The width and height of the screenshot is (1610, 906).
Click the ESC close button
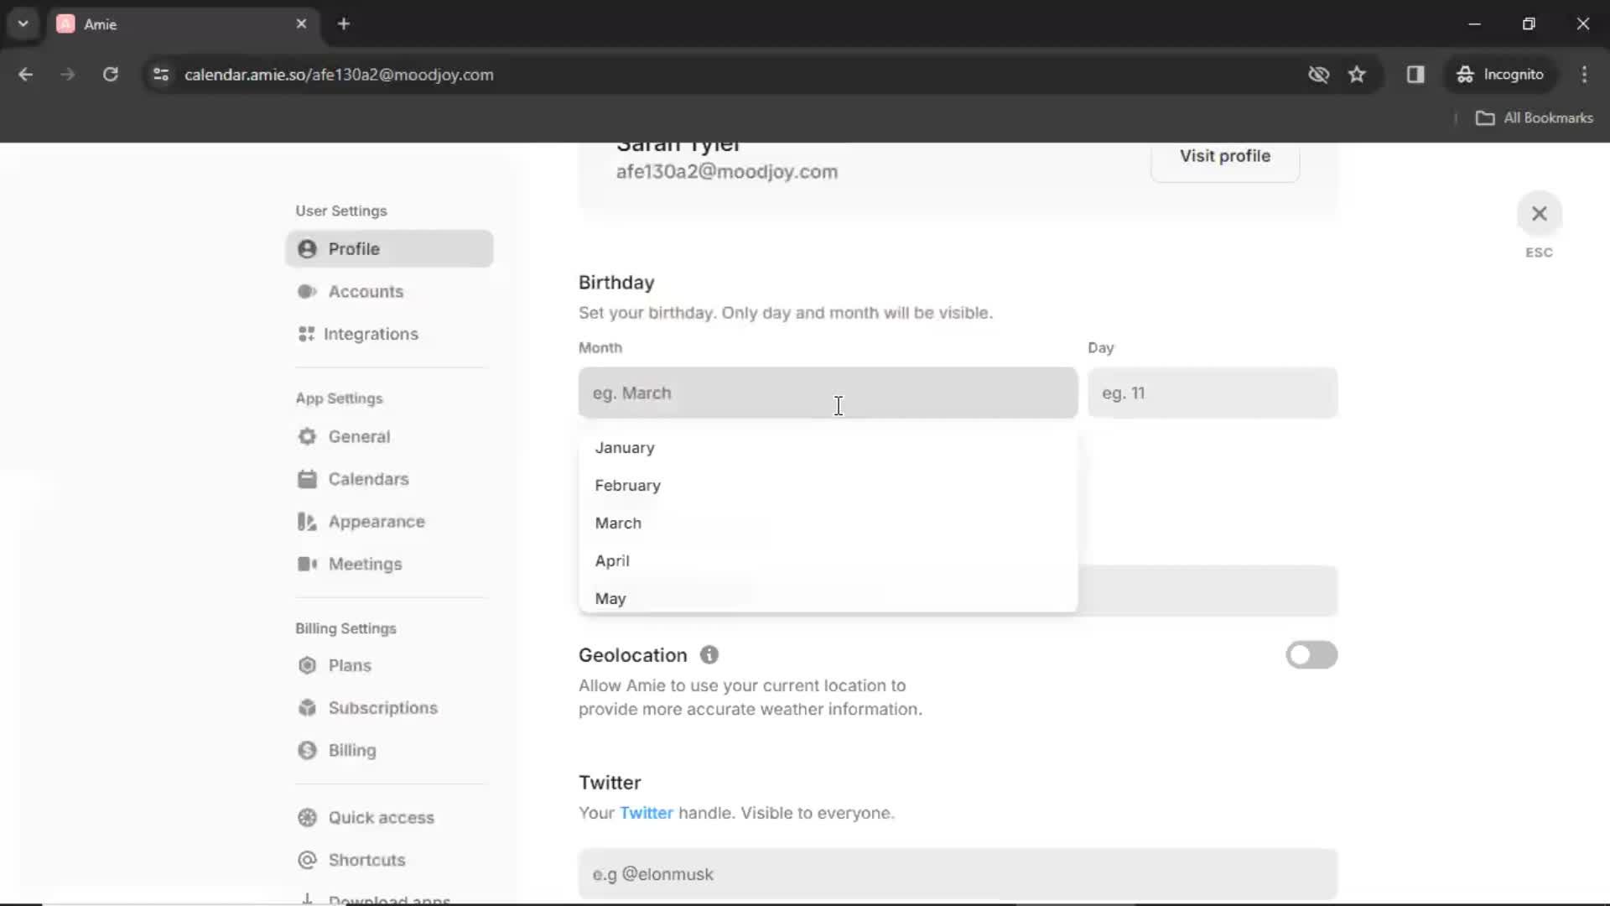pos(1538,212)
